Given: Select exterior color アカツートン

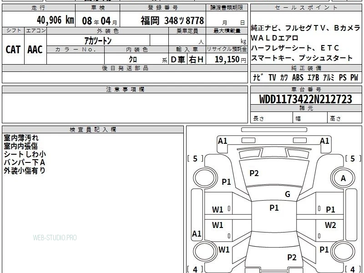Looking at the screenshot, I should pyautogui.click(x=98, y=40).
